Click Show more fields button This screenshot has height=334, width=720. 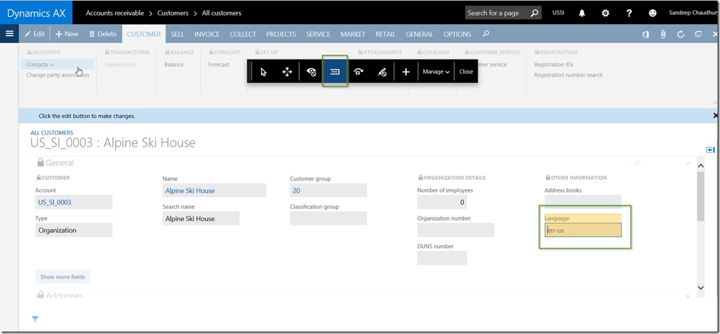point(63,277)
